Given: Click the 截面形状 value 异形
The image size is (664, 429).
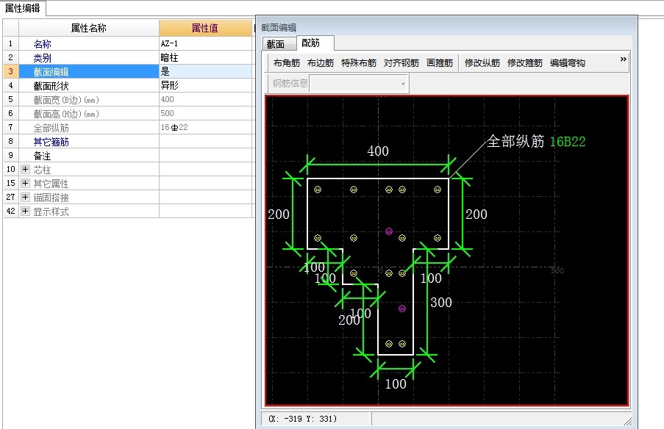Looking at the screenshot, I should pos(205,85).
